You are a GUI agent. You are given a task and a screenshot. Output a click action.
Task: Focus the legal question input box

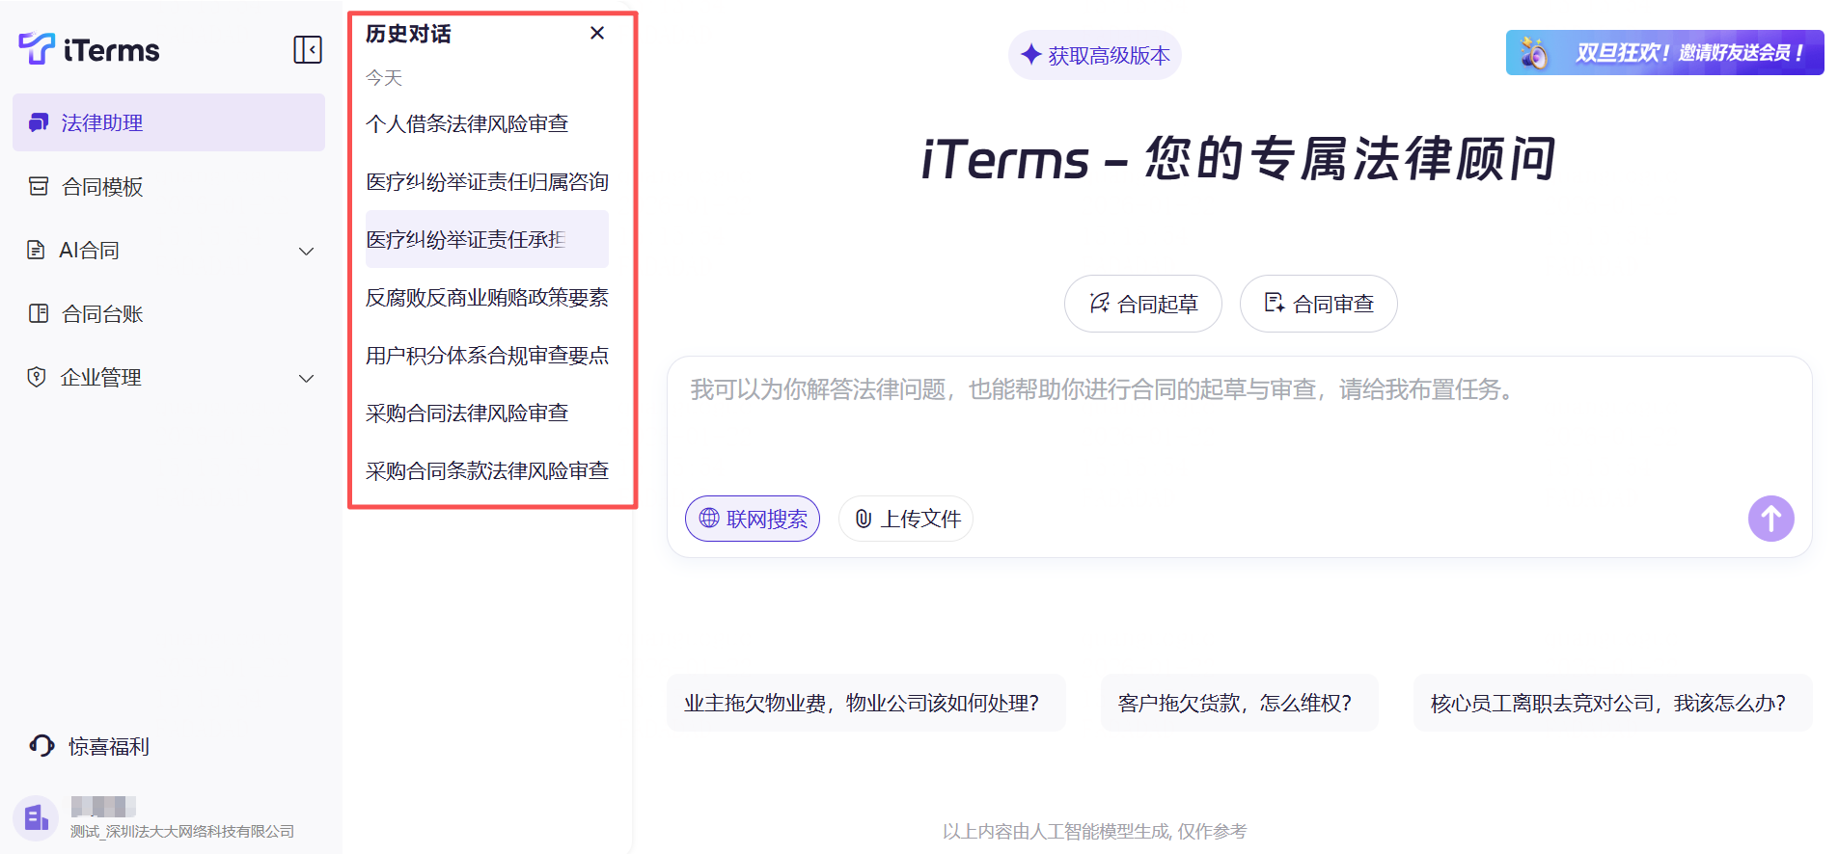click(x=1239, y=424)
